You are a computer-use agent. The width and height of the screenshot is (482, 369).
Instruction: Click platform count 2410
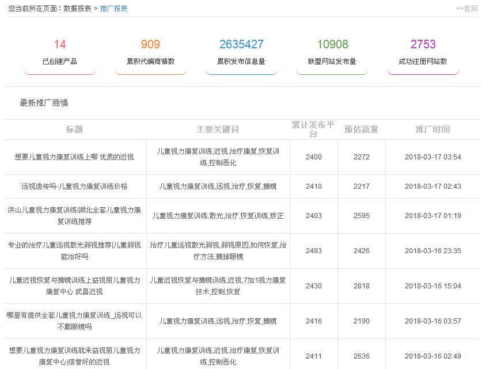(313, 186)
